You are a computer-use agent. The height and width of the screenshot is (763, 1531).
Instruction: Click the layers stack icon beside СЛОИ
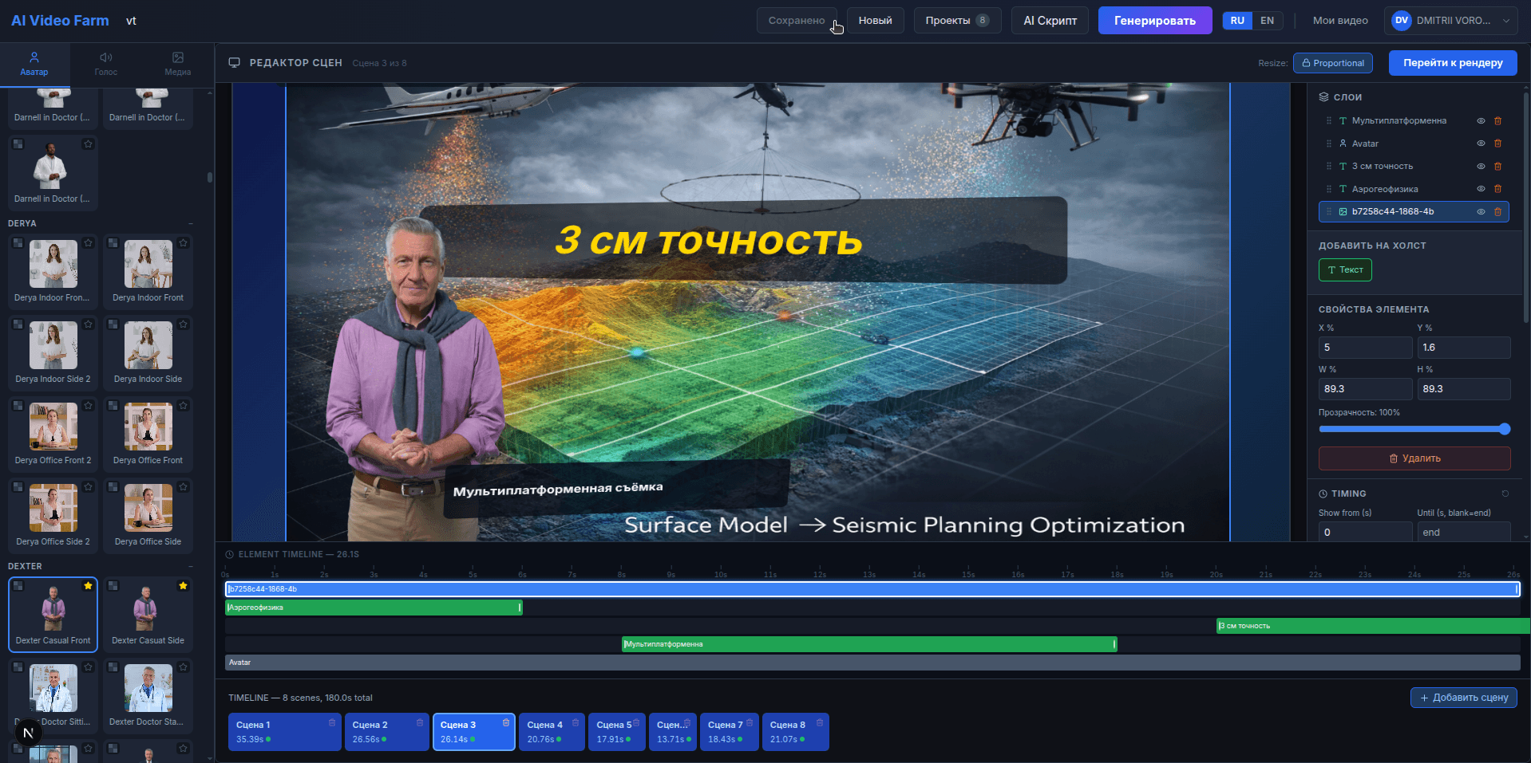[x=1323, y=96]
